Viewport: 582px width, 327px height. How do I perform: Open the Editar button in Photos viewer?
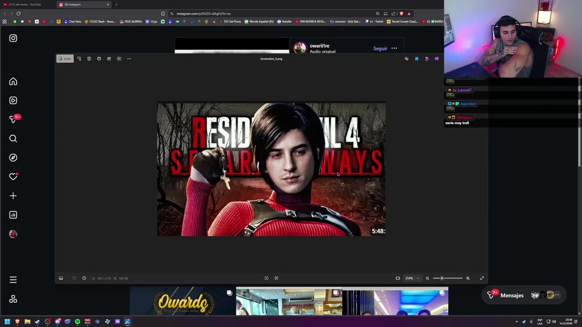pos(65,59)
